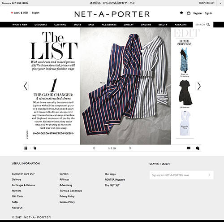Click Shop Deconstructed Pieces link
The image size is (224, 222).
pyautogui.click(x=53, y=133)
